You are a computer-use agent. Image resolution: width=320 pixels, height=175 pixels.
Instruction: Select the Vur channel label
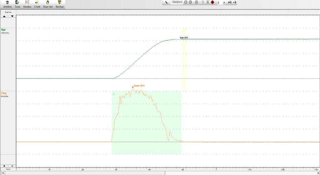point(3,30)
